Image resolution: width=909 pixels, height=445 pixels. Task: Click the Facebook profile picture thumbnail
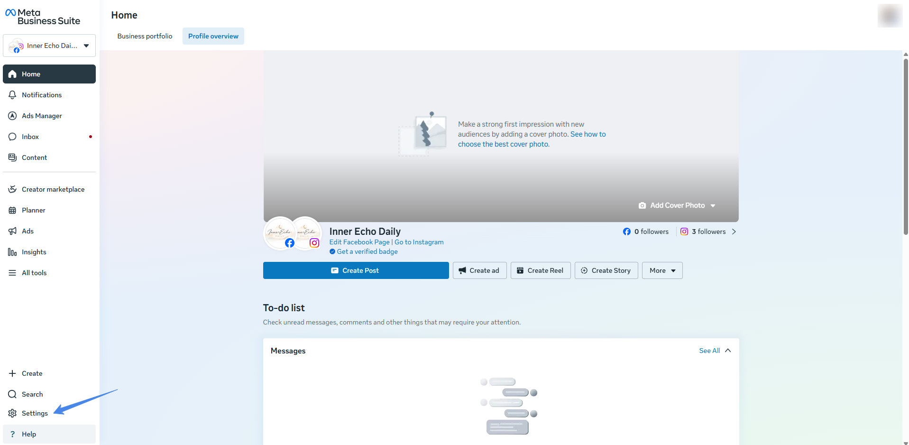pos(280,232)
